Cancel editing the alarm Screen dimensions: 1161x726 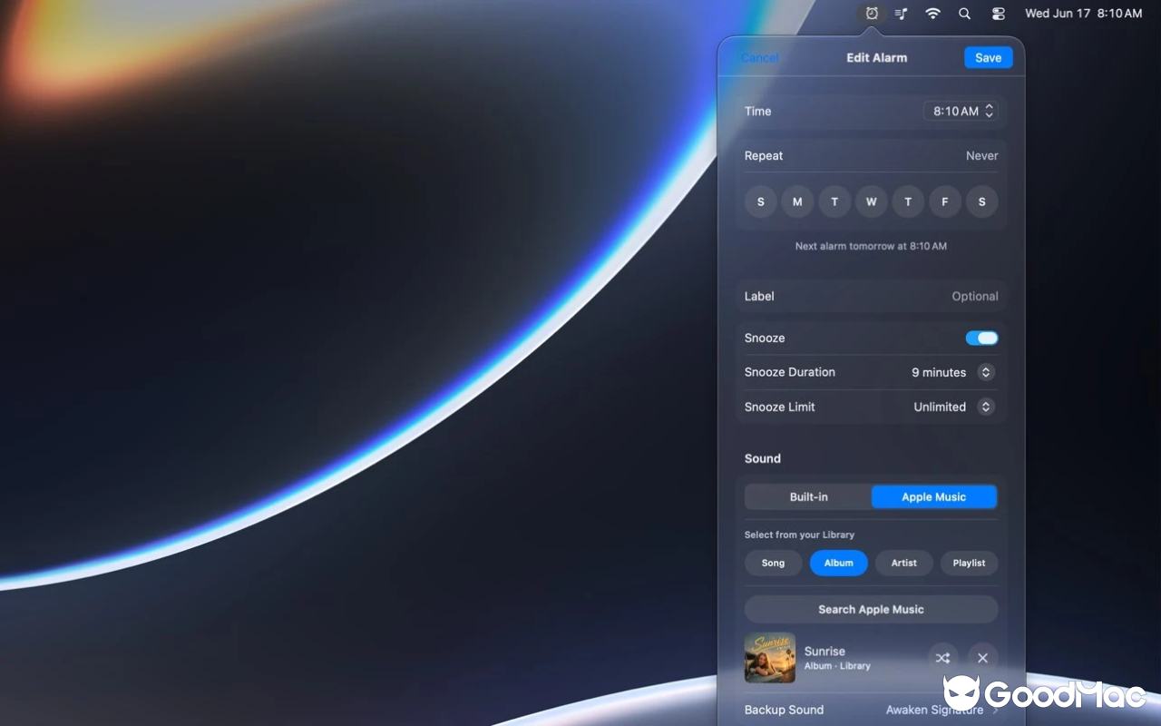pos(760,57)
